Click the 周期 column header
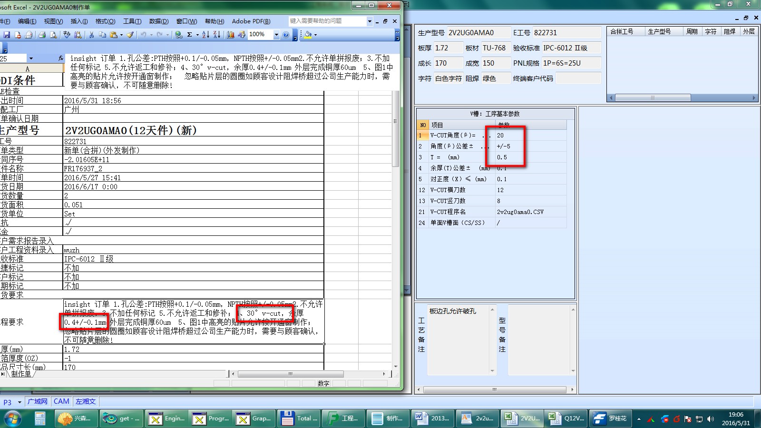Screen dimensions: 761x428 [692, 31]
